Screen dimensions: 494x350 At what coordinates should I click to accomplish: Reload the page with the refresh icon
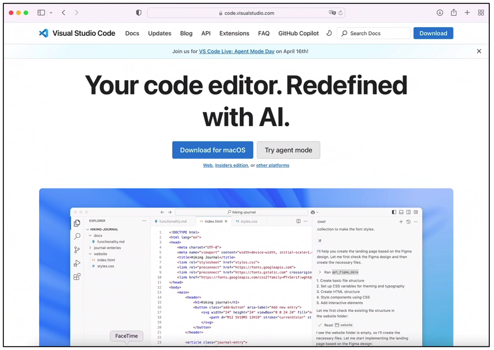(340, 13)
